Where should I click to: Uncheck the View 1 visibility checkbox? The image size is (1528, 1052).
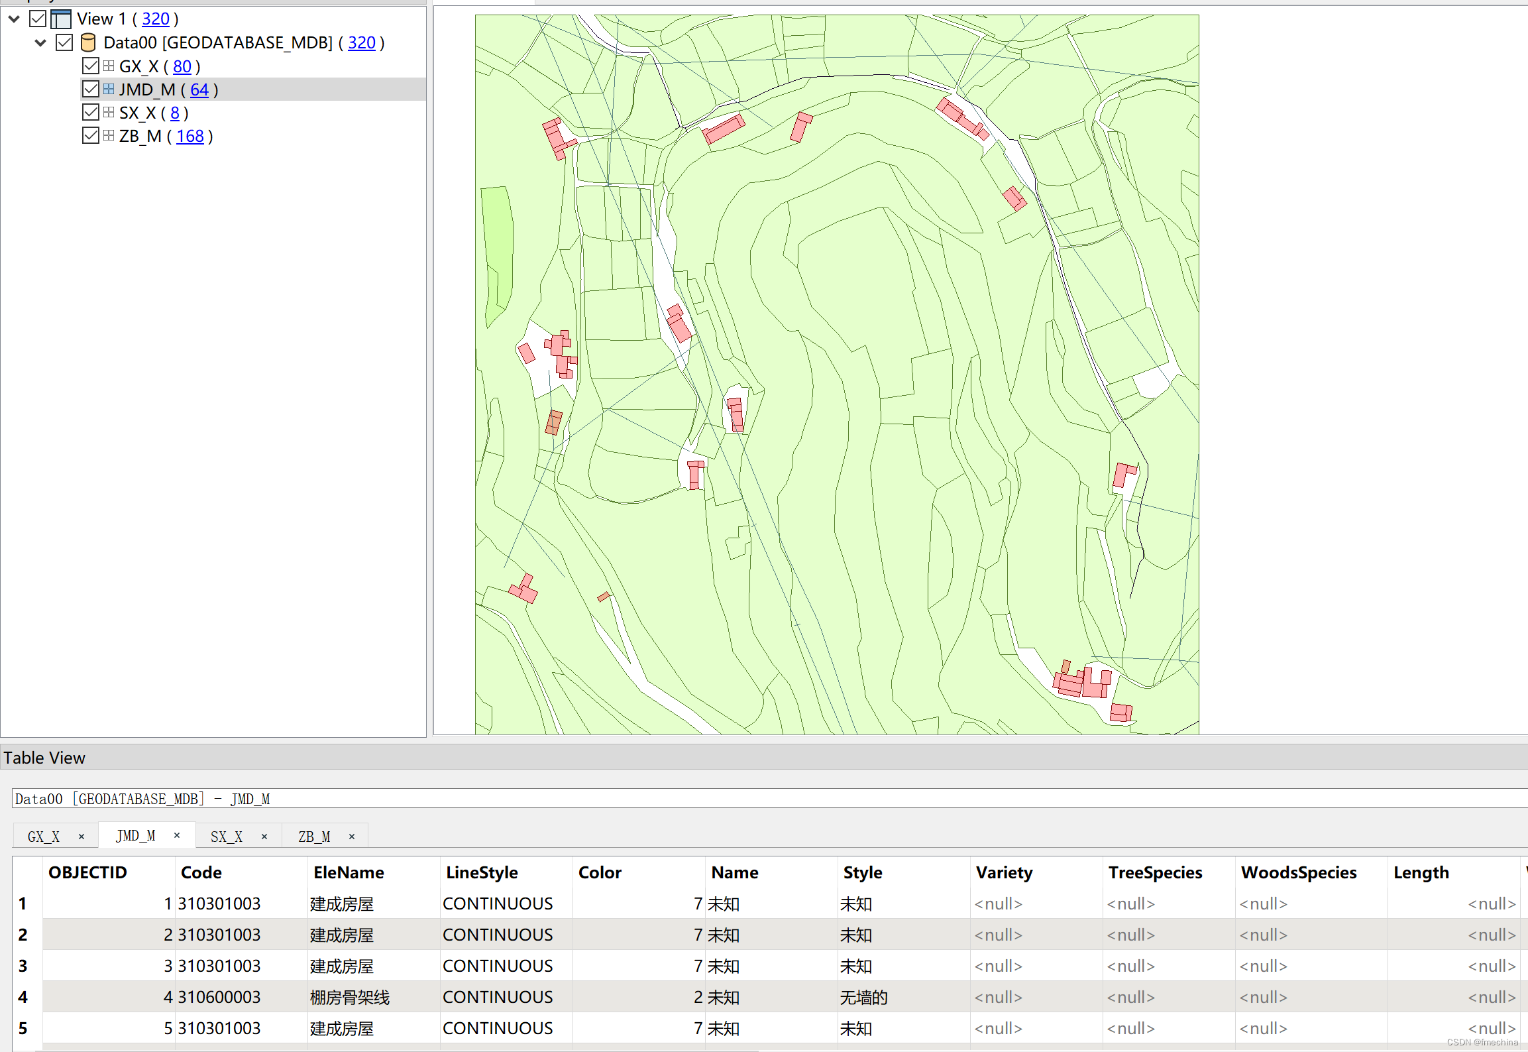[x=37, y=19]
